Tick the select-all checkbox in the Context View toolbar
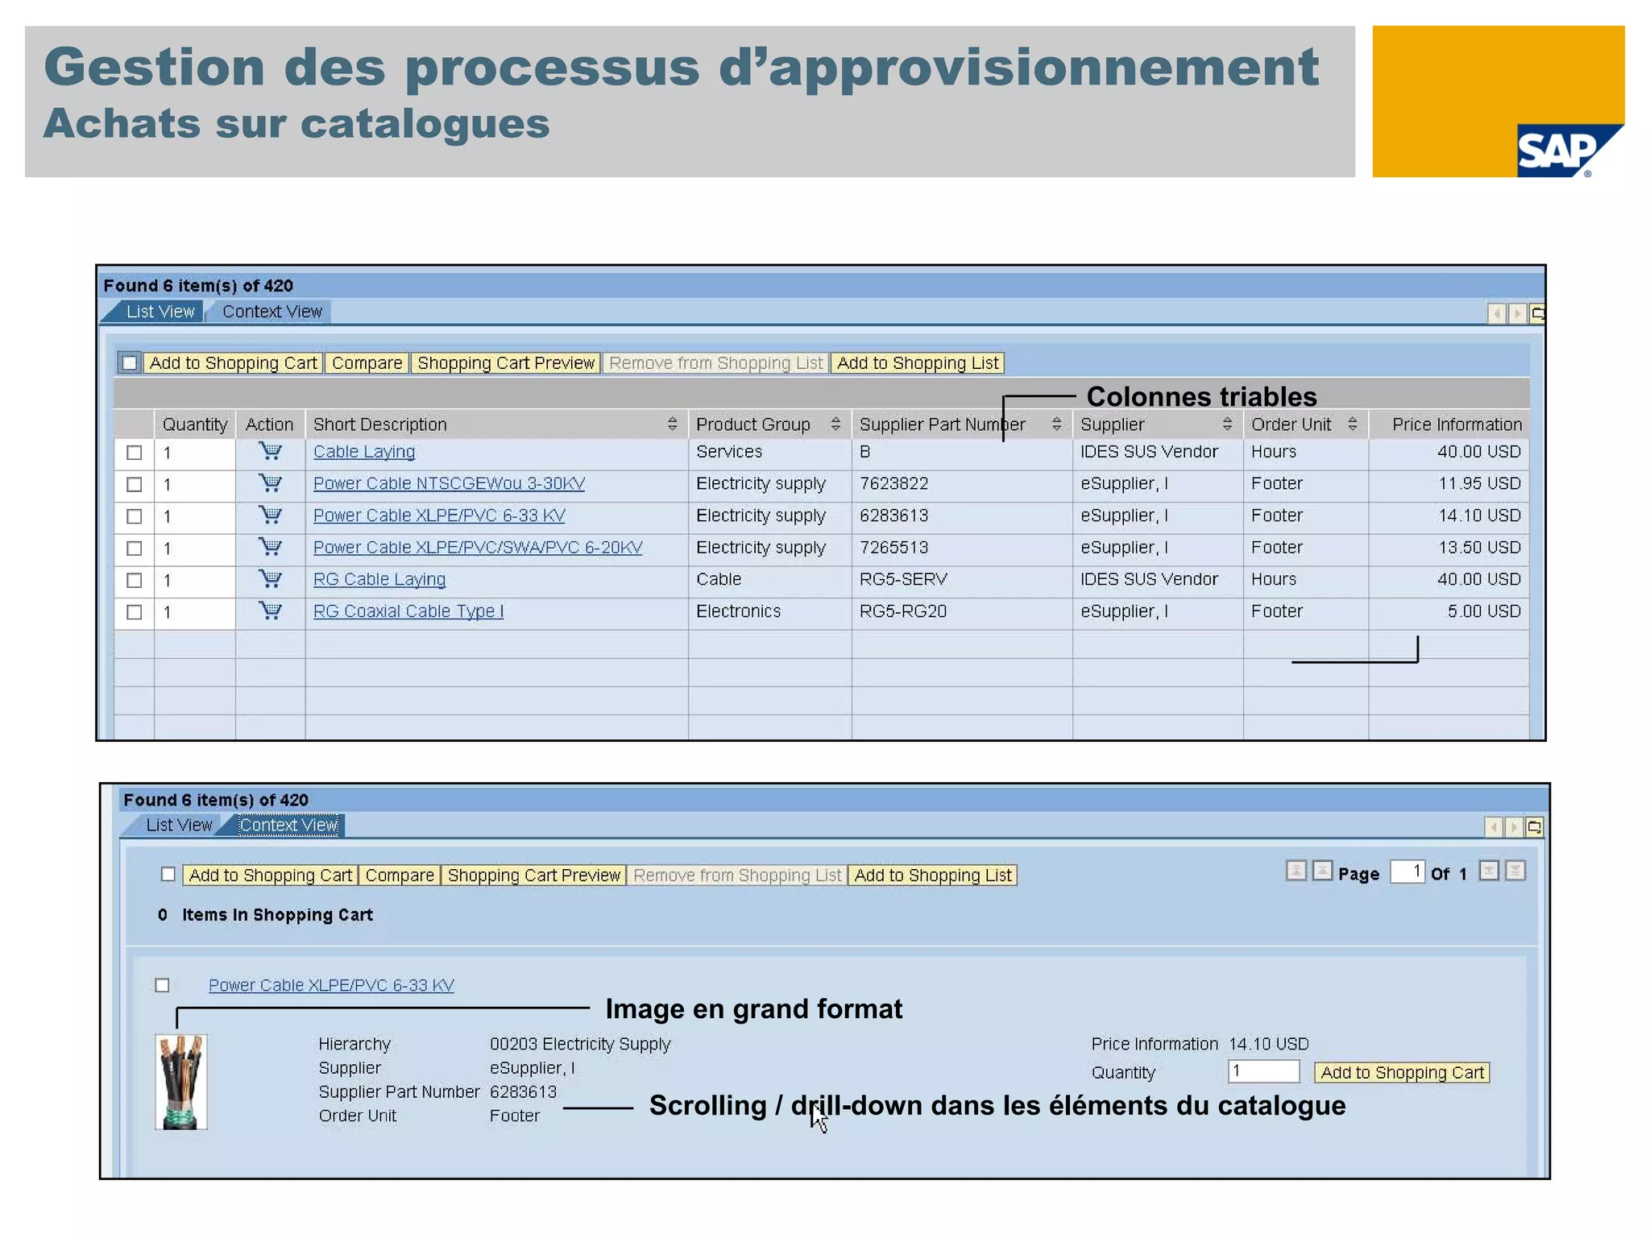1650x1238 pixels. 168,875
